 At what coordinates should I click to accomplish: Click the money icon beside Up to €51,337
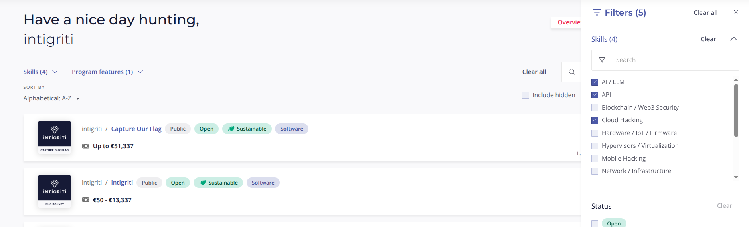click(x=85, y=146)
